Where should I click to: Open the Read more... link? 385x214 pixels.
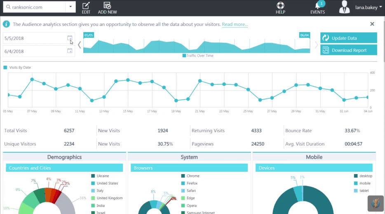point(235,24)
